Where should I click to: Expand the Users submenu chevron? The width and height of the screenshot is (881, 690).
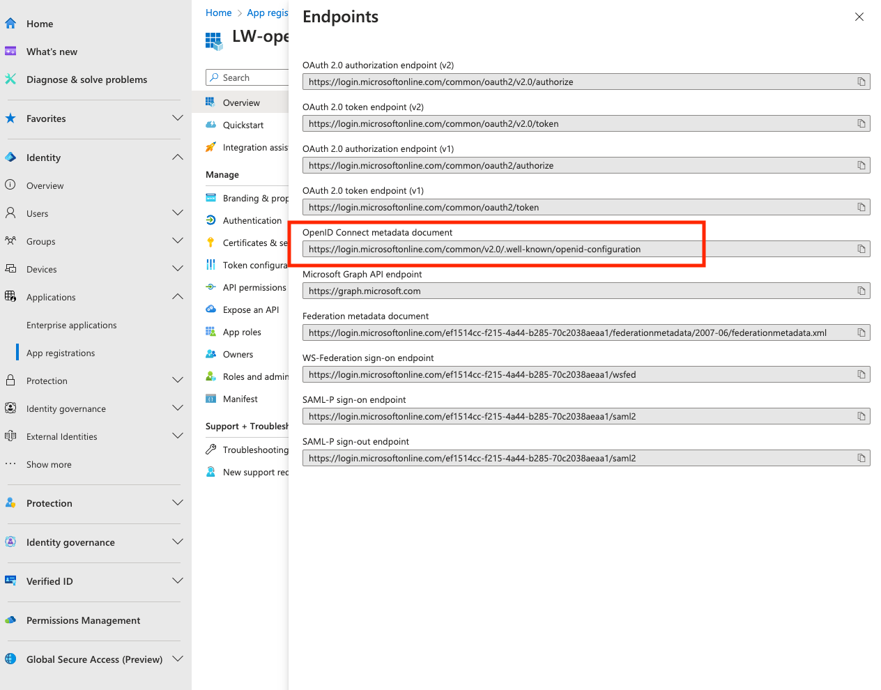[x=178, y=213]
